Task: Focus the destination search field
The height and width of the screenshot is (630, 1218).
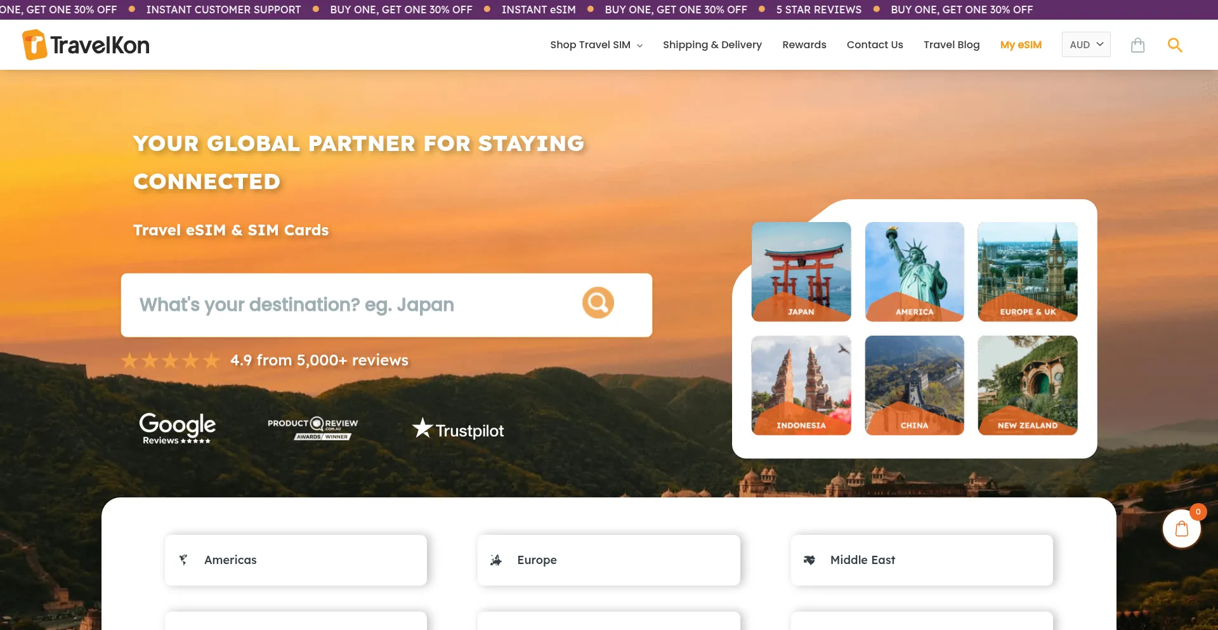Action: click(386, 305)
